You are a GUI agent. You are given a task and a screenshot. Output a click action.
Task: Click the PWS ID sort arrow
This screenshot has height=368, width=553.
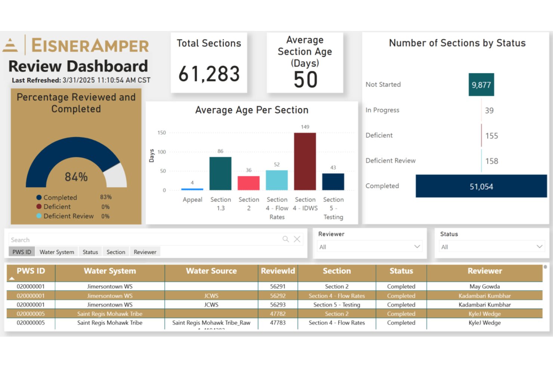click(x=12, y=278)
